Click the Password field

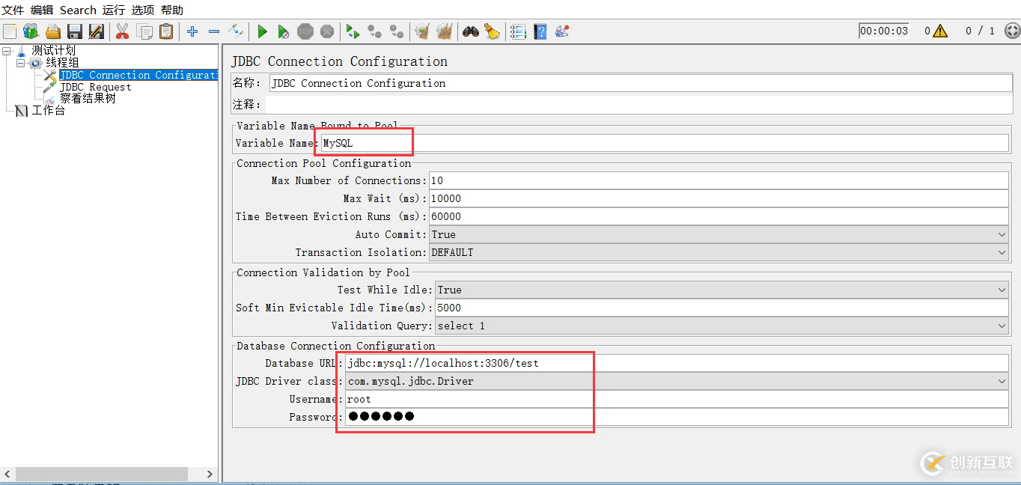pyautogui.click(x=677, y=417)
